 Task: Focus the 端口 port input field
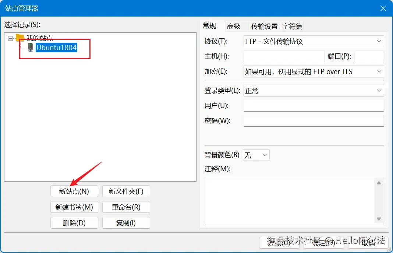coord(369,56)
